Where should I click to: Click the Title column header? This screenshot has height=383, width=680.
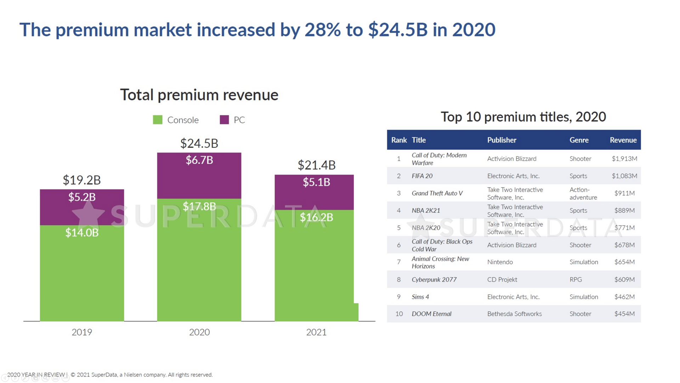[419, 140]
